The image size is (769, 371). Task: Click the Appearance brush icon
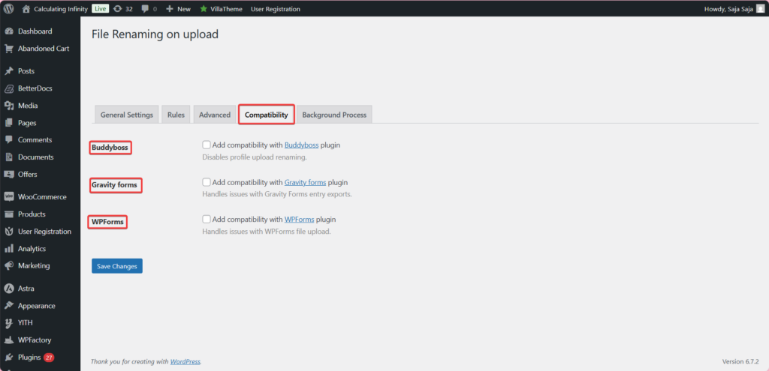(x=9, y=306)
